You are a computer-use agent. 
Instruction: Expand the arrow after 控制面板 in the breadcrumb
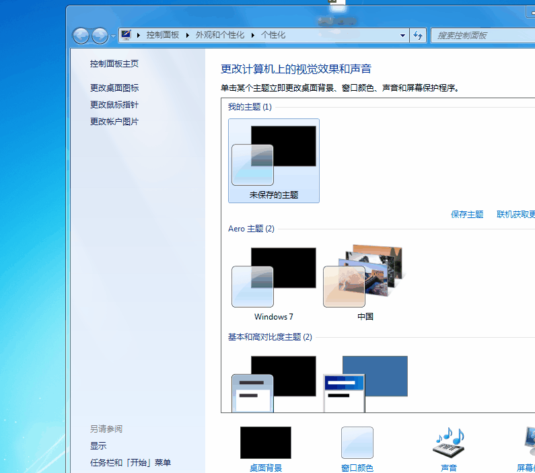[x=188, y=35]
